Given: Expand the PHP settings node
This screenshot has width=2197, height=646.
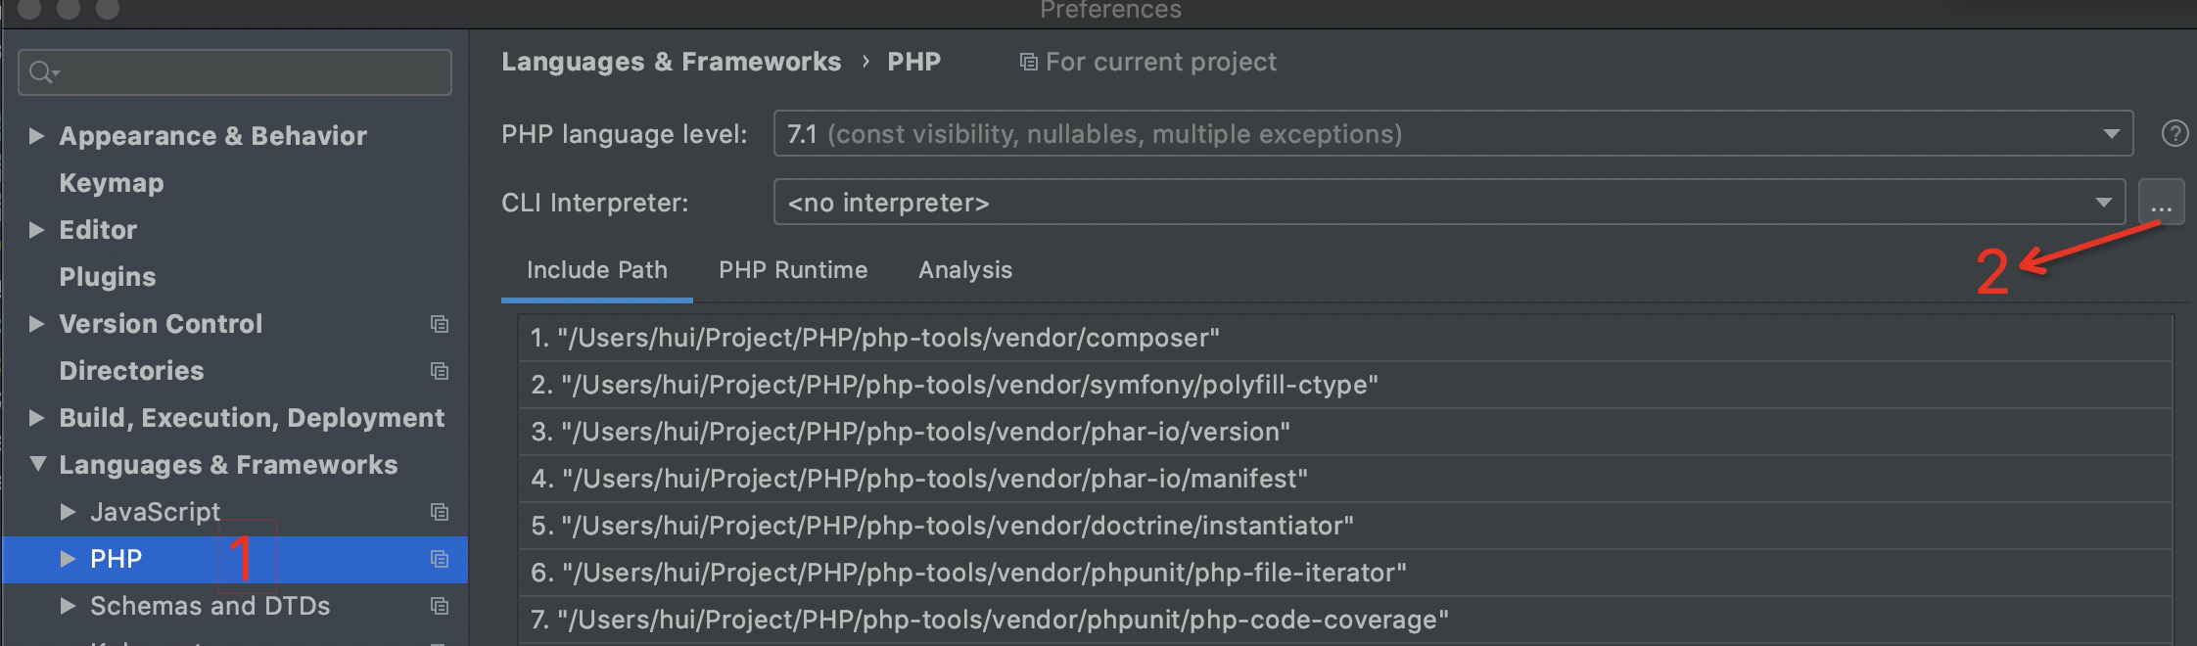Looking at the screenshot, I should (x=68, y=559).
